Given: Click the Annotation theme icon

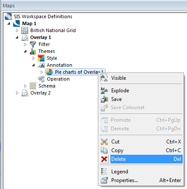Looking at the screenshot, I should pos(41,65).
